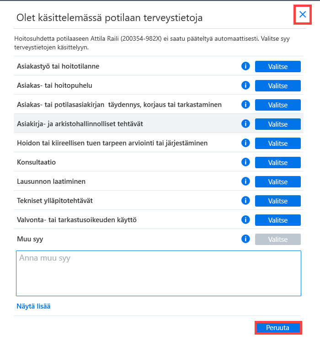The width and height of the screenshot is (320, 352).
Task: Open Konsultaatio info icon
Action: click(245, 162)
